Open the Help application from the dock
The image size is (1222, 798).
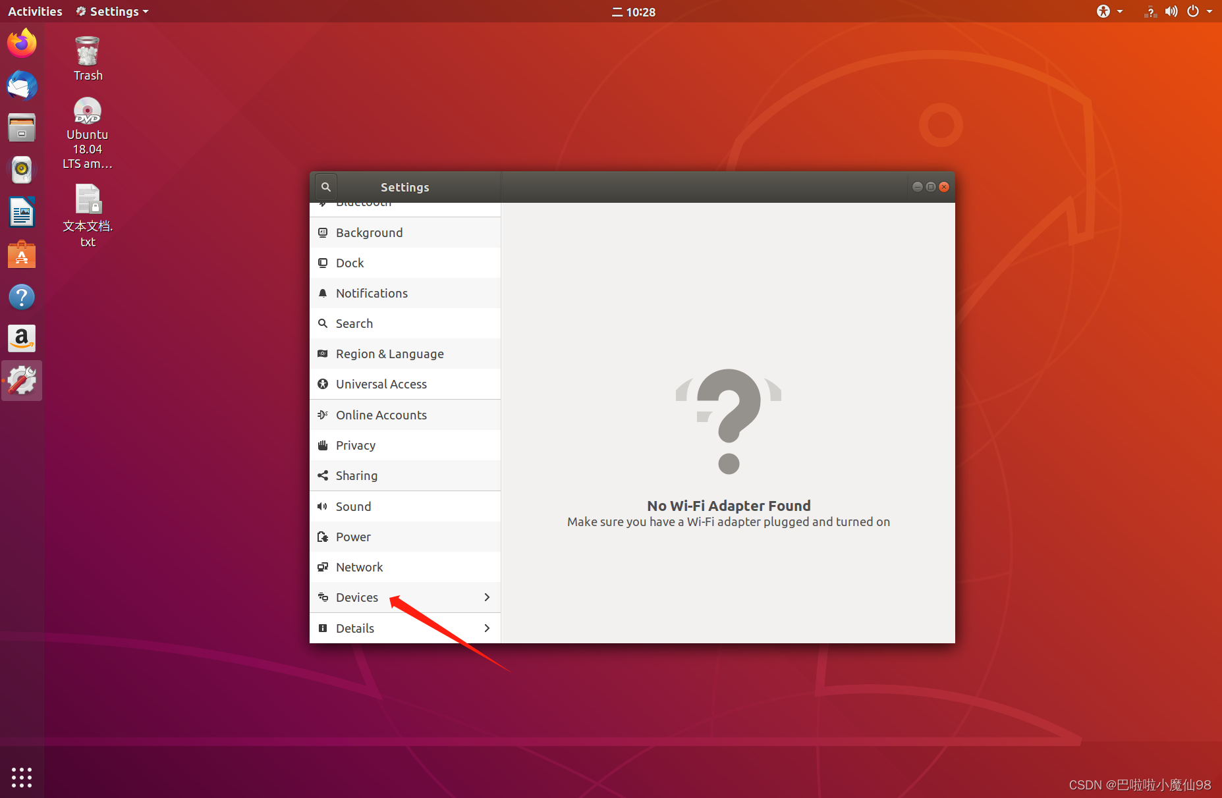pos(22,296)
